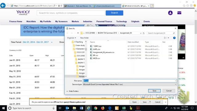197x111 pixels.
Task: Open the Save As address path dropdown
Action: 141,33
